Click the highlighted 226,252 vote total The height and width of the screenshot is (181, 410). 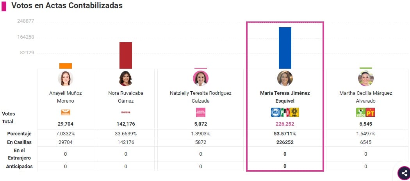click(x=285, y=124)
